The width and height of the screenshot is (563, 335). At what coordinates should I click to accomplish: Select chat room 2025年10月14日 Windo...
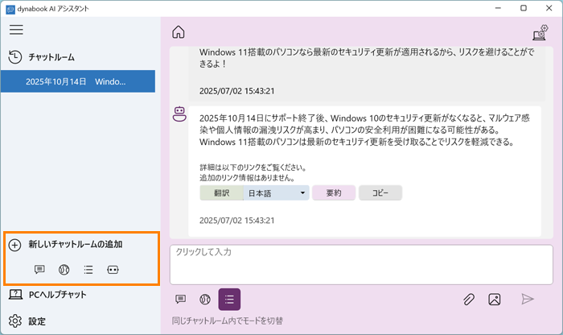click(x=78, y=81)
